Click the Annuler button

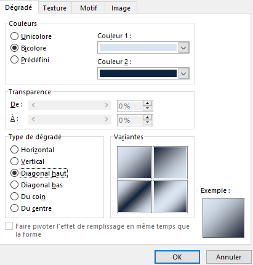(x=228, y=257)
